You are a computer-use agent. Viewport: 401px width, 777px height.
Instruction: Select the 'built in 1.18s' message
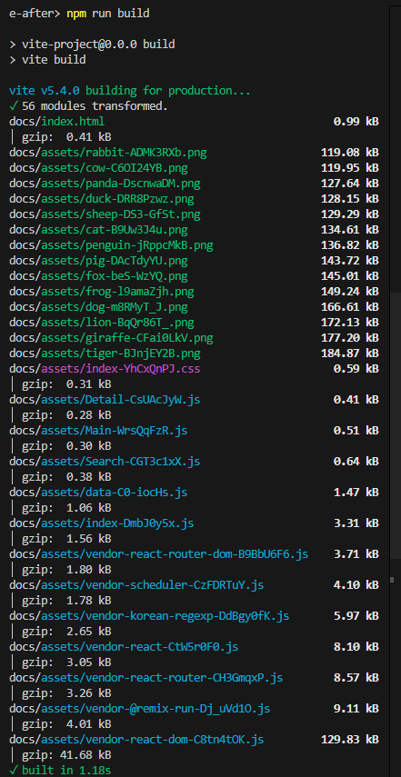tap(67, 770)
